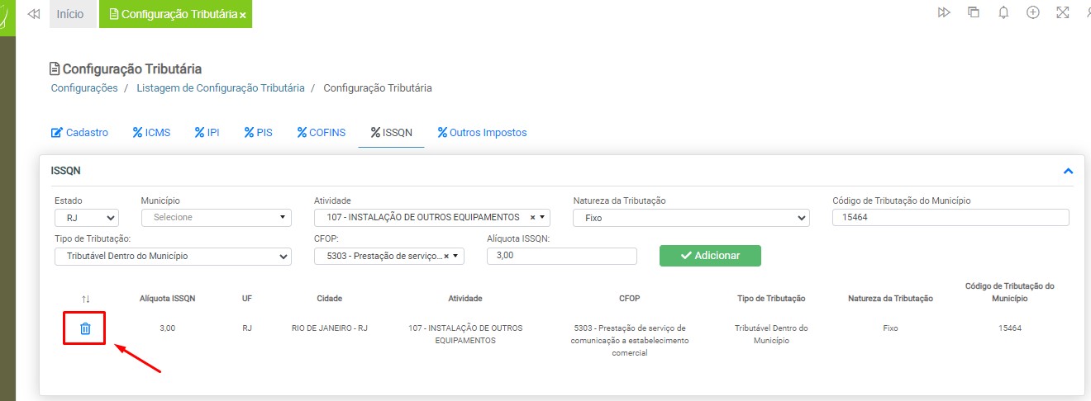
Task: Collapse the ISSQN panel
Action: point(1068,172)
